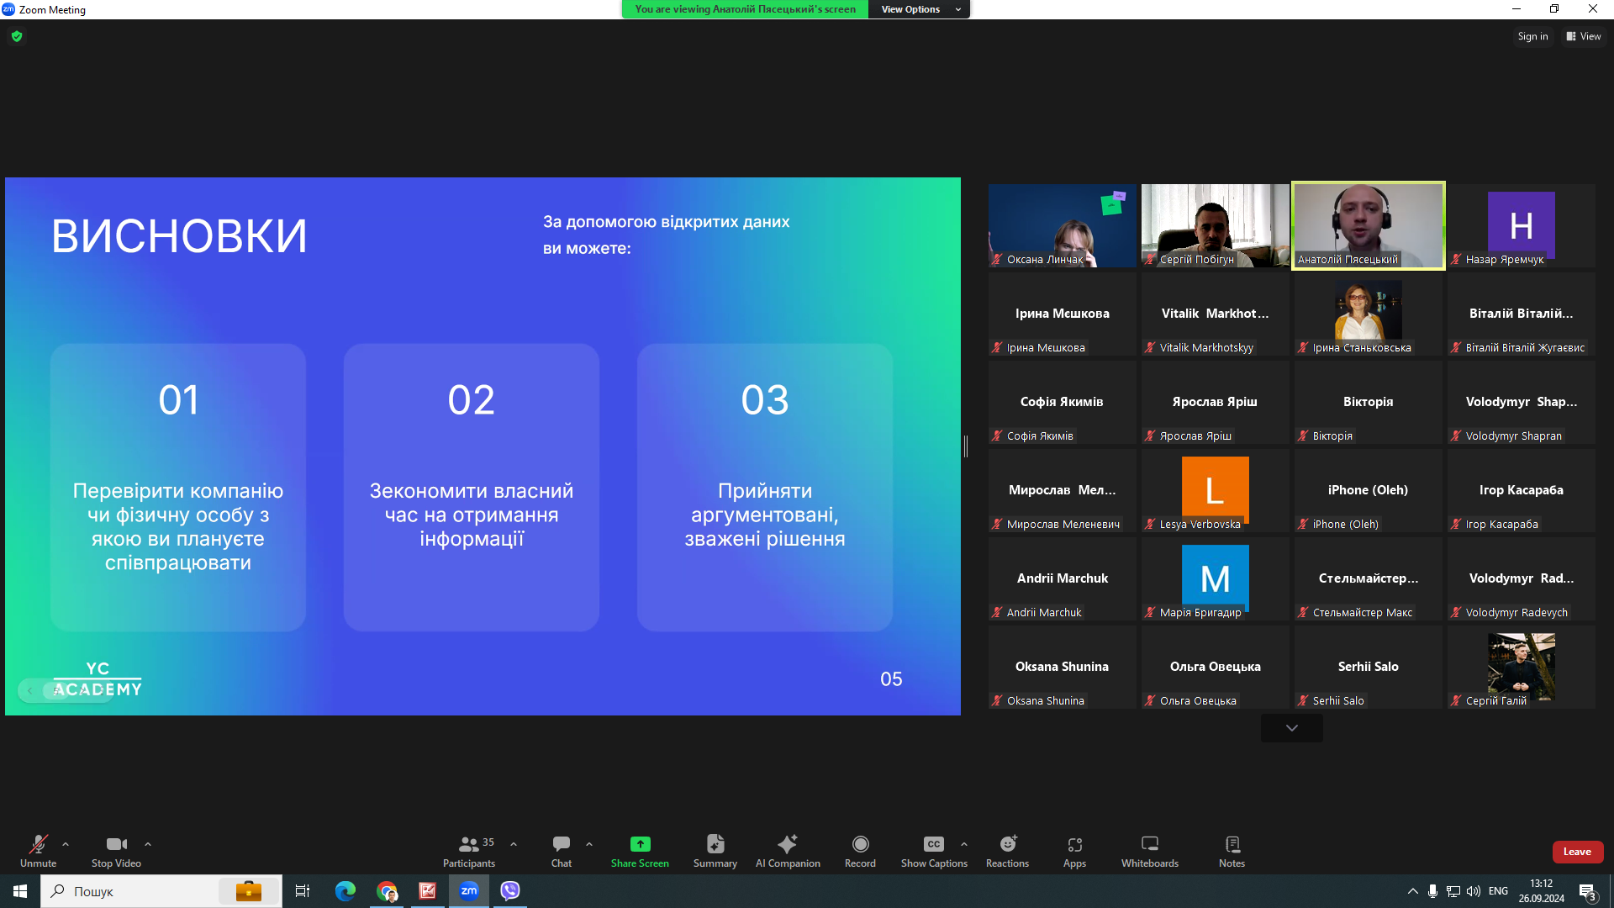Open the AI Companion sparkle icon

point(787,845)
